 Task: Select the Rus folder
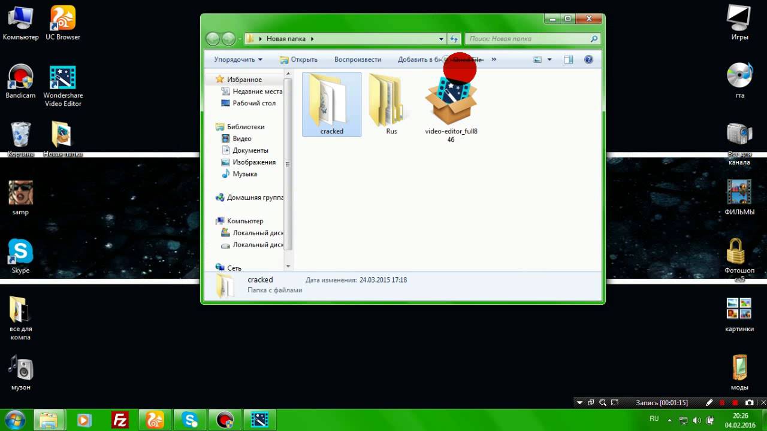(391, 104)
